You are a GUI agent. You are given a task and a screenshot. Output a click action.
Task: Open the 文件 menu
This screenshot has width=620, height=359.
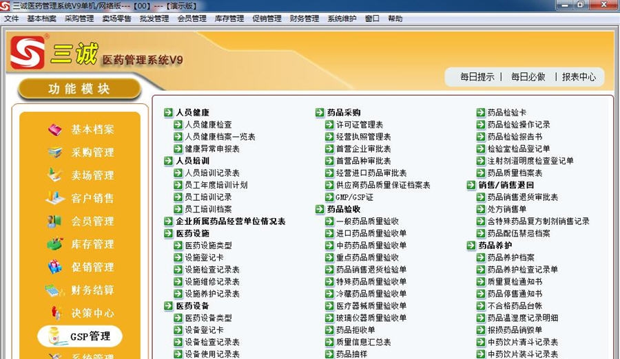click(12, 19)
